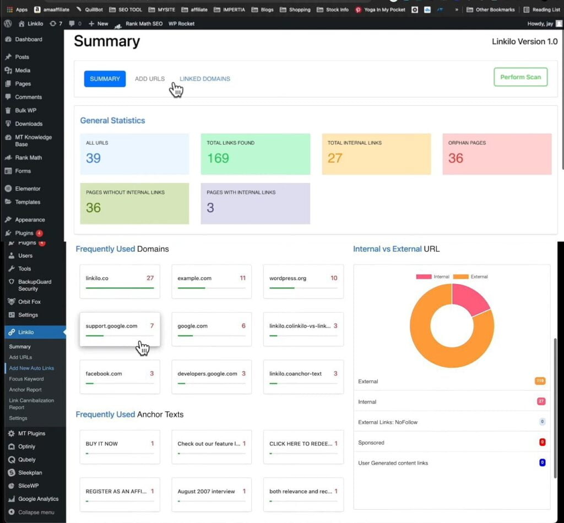Viewport: 564px width, 523px height.
Task: Click the Tools wrench icon in sidebar
Action: click(12, 269)
